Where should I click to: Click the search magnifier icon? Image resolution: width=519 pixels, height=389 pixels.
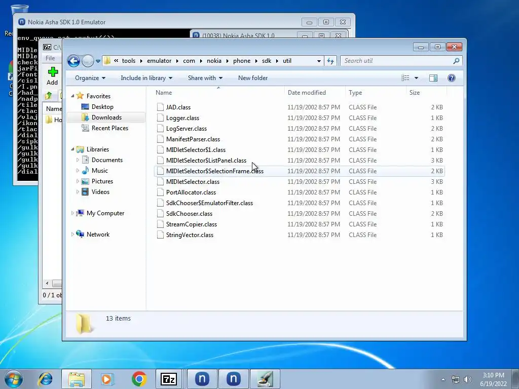pyautogui.click(x=456, y=61)
